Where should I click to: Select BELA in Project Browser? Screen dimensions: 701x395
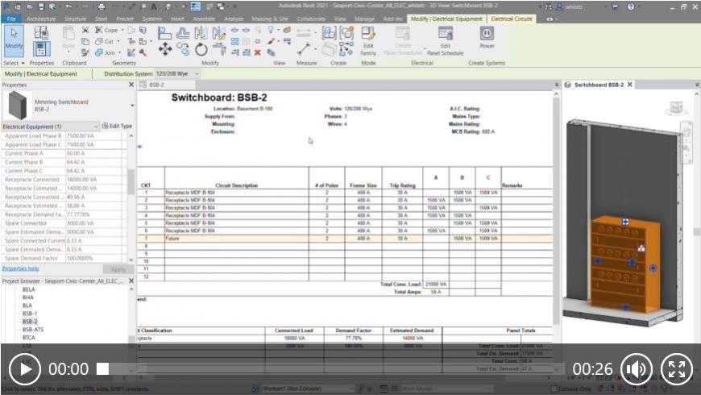pyautogui.click(x=29, y=289)
